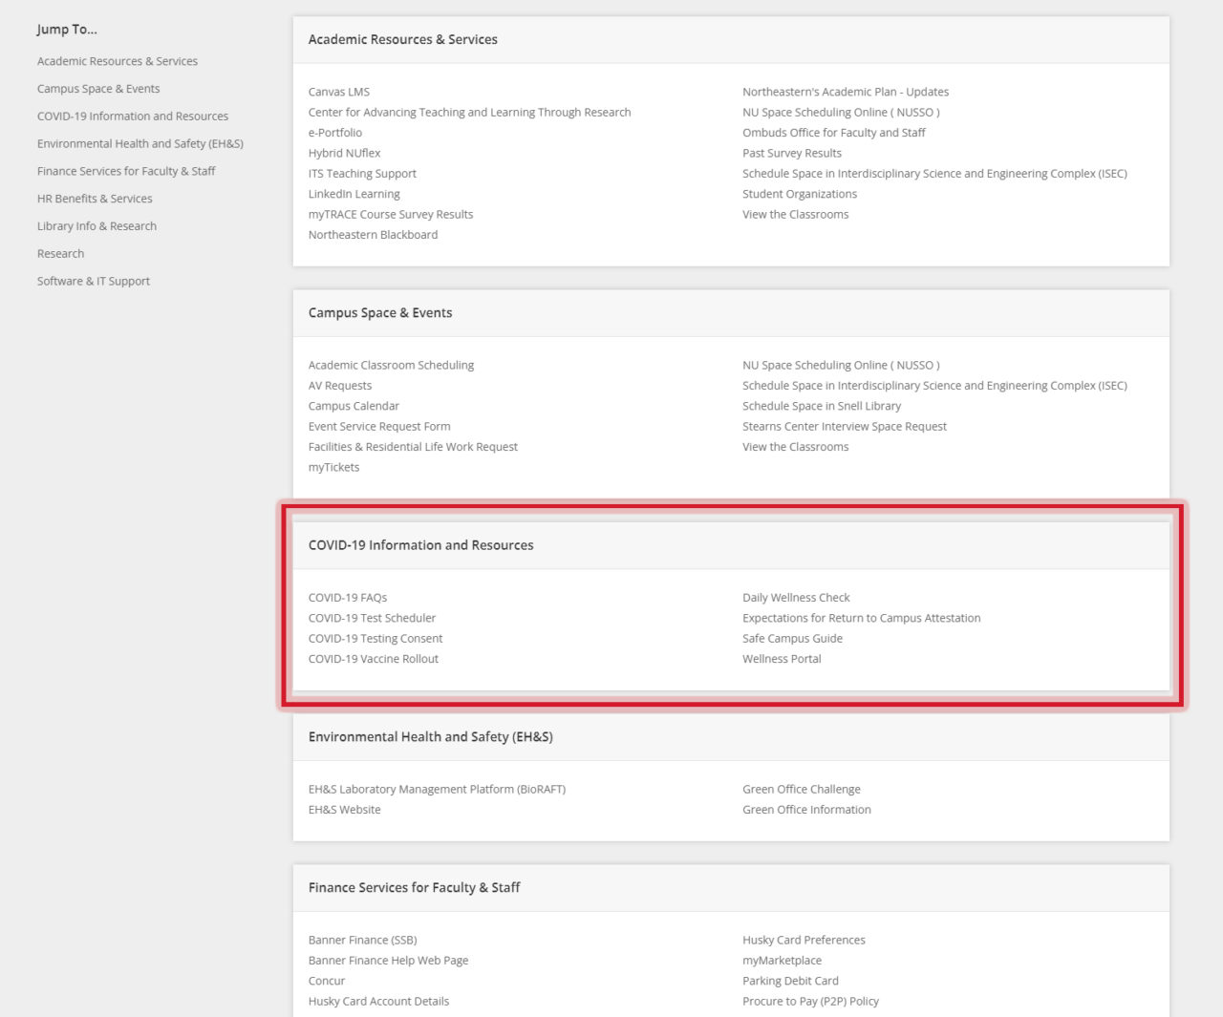Open AV Requests link
This screenshot has height=1017, width=1223.
pos(339,386)
